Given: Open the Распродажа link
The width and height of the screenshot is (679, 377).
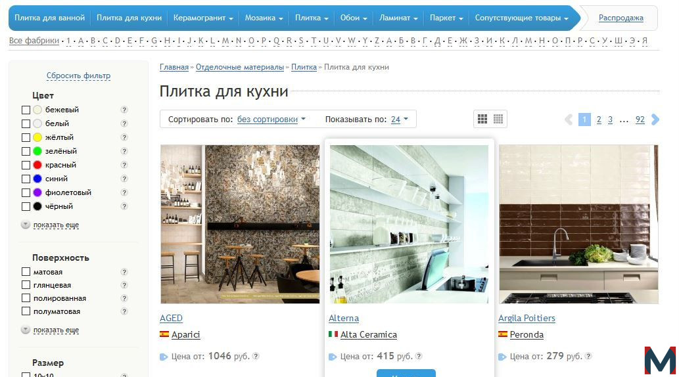Looking at the screenshot, I should [x=621, y=18].
